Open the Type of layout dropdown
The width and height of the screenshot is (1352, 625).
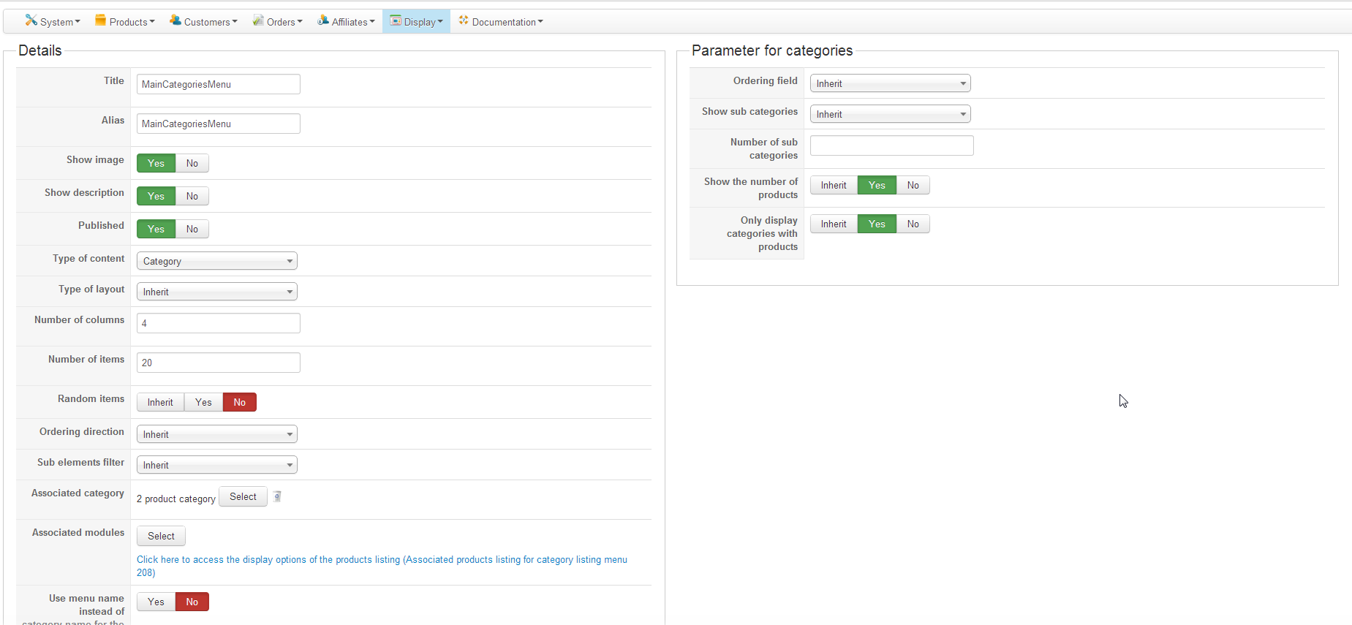[x=217, y=292]
